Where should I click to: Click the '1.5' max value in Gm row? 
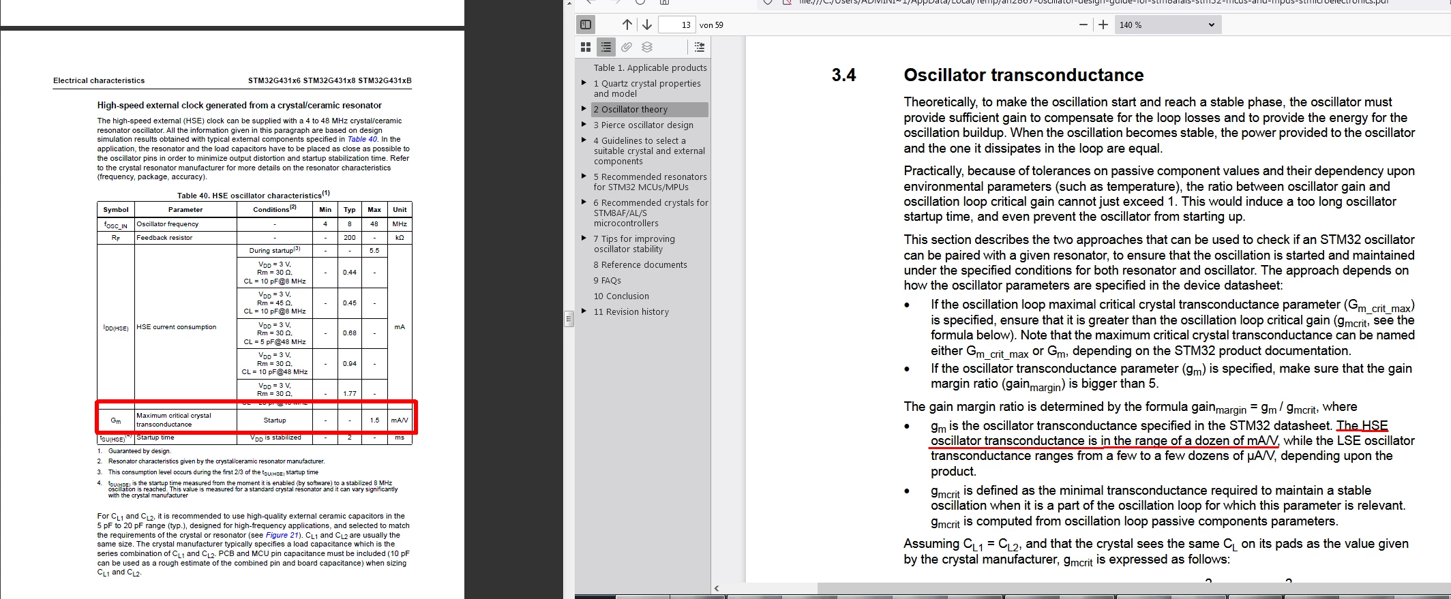click(x=374, y=420)
